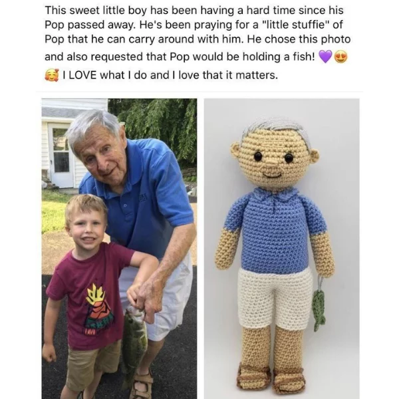Click the purple heart emoji
399x399 pixels.
[x=325, y=57]
